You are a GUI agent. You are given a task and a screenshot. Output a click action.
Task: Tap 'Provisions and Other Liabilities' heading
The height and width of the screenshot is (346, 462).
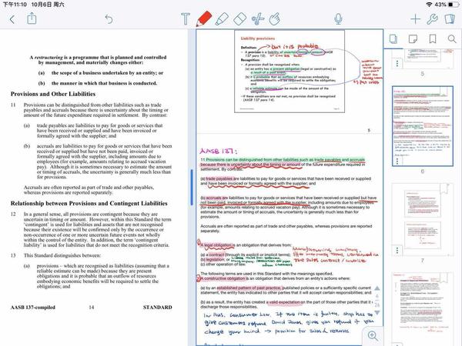click(x=53, y=94)
